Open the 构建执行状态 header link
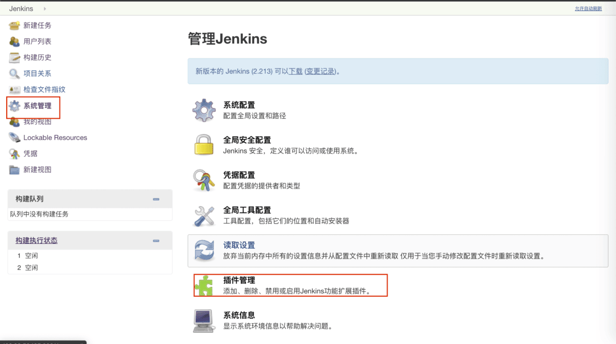Screen dimensions: 616x344 (x=37, y=241)
